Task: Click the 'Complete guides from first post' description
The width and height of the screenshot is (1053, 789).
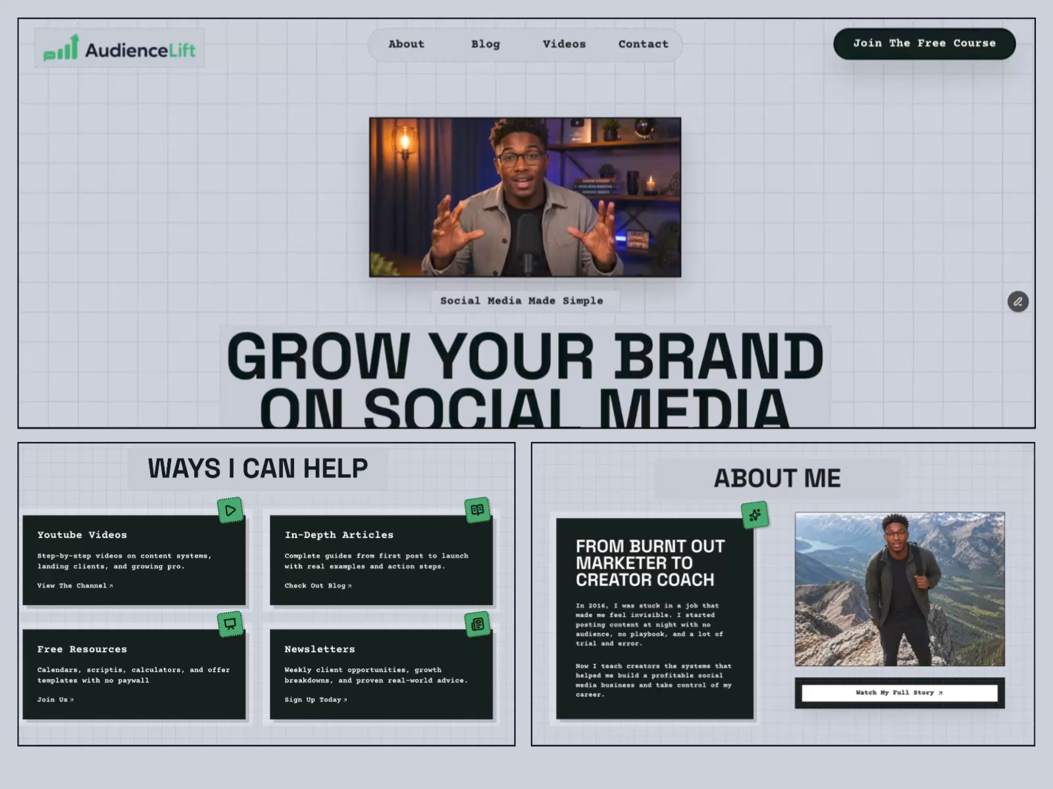Action: click(376, 561)
